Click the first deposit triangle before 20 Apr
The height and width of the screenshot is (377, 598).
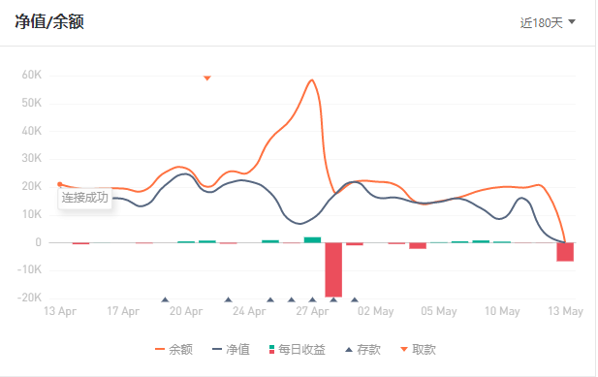(165, 299)
